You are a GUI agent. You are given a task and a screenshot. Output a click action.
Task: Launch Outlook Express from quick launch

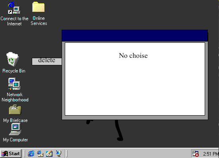(40, 154)
